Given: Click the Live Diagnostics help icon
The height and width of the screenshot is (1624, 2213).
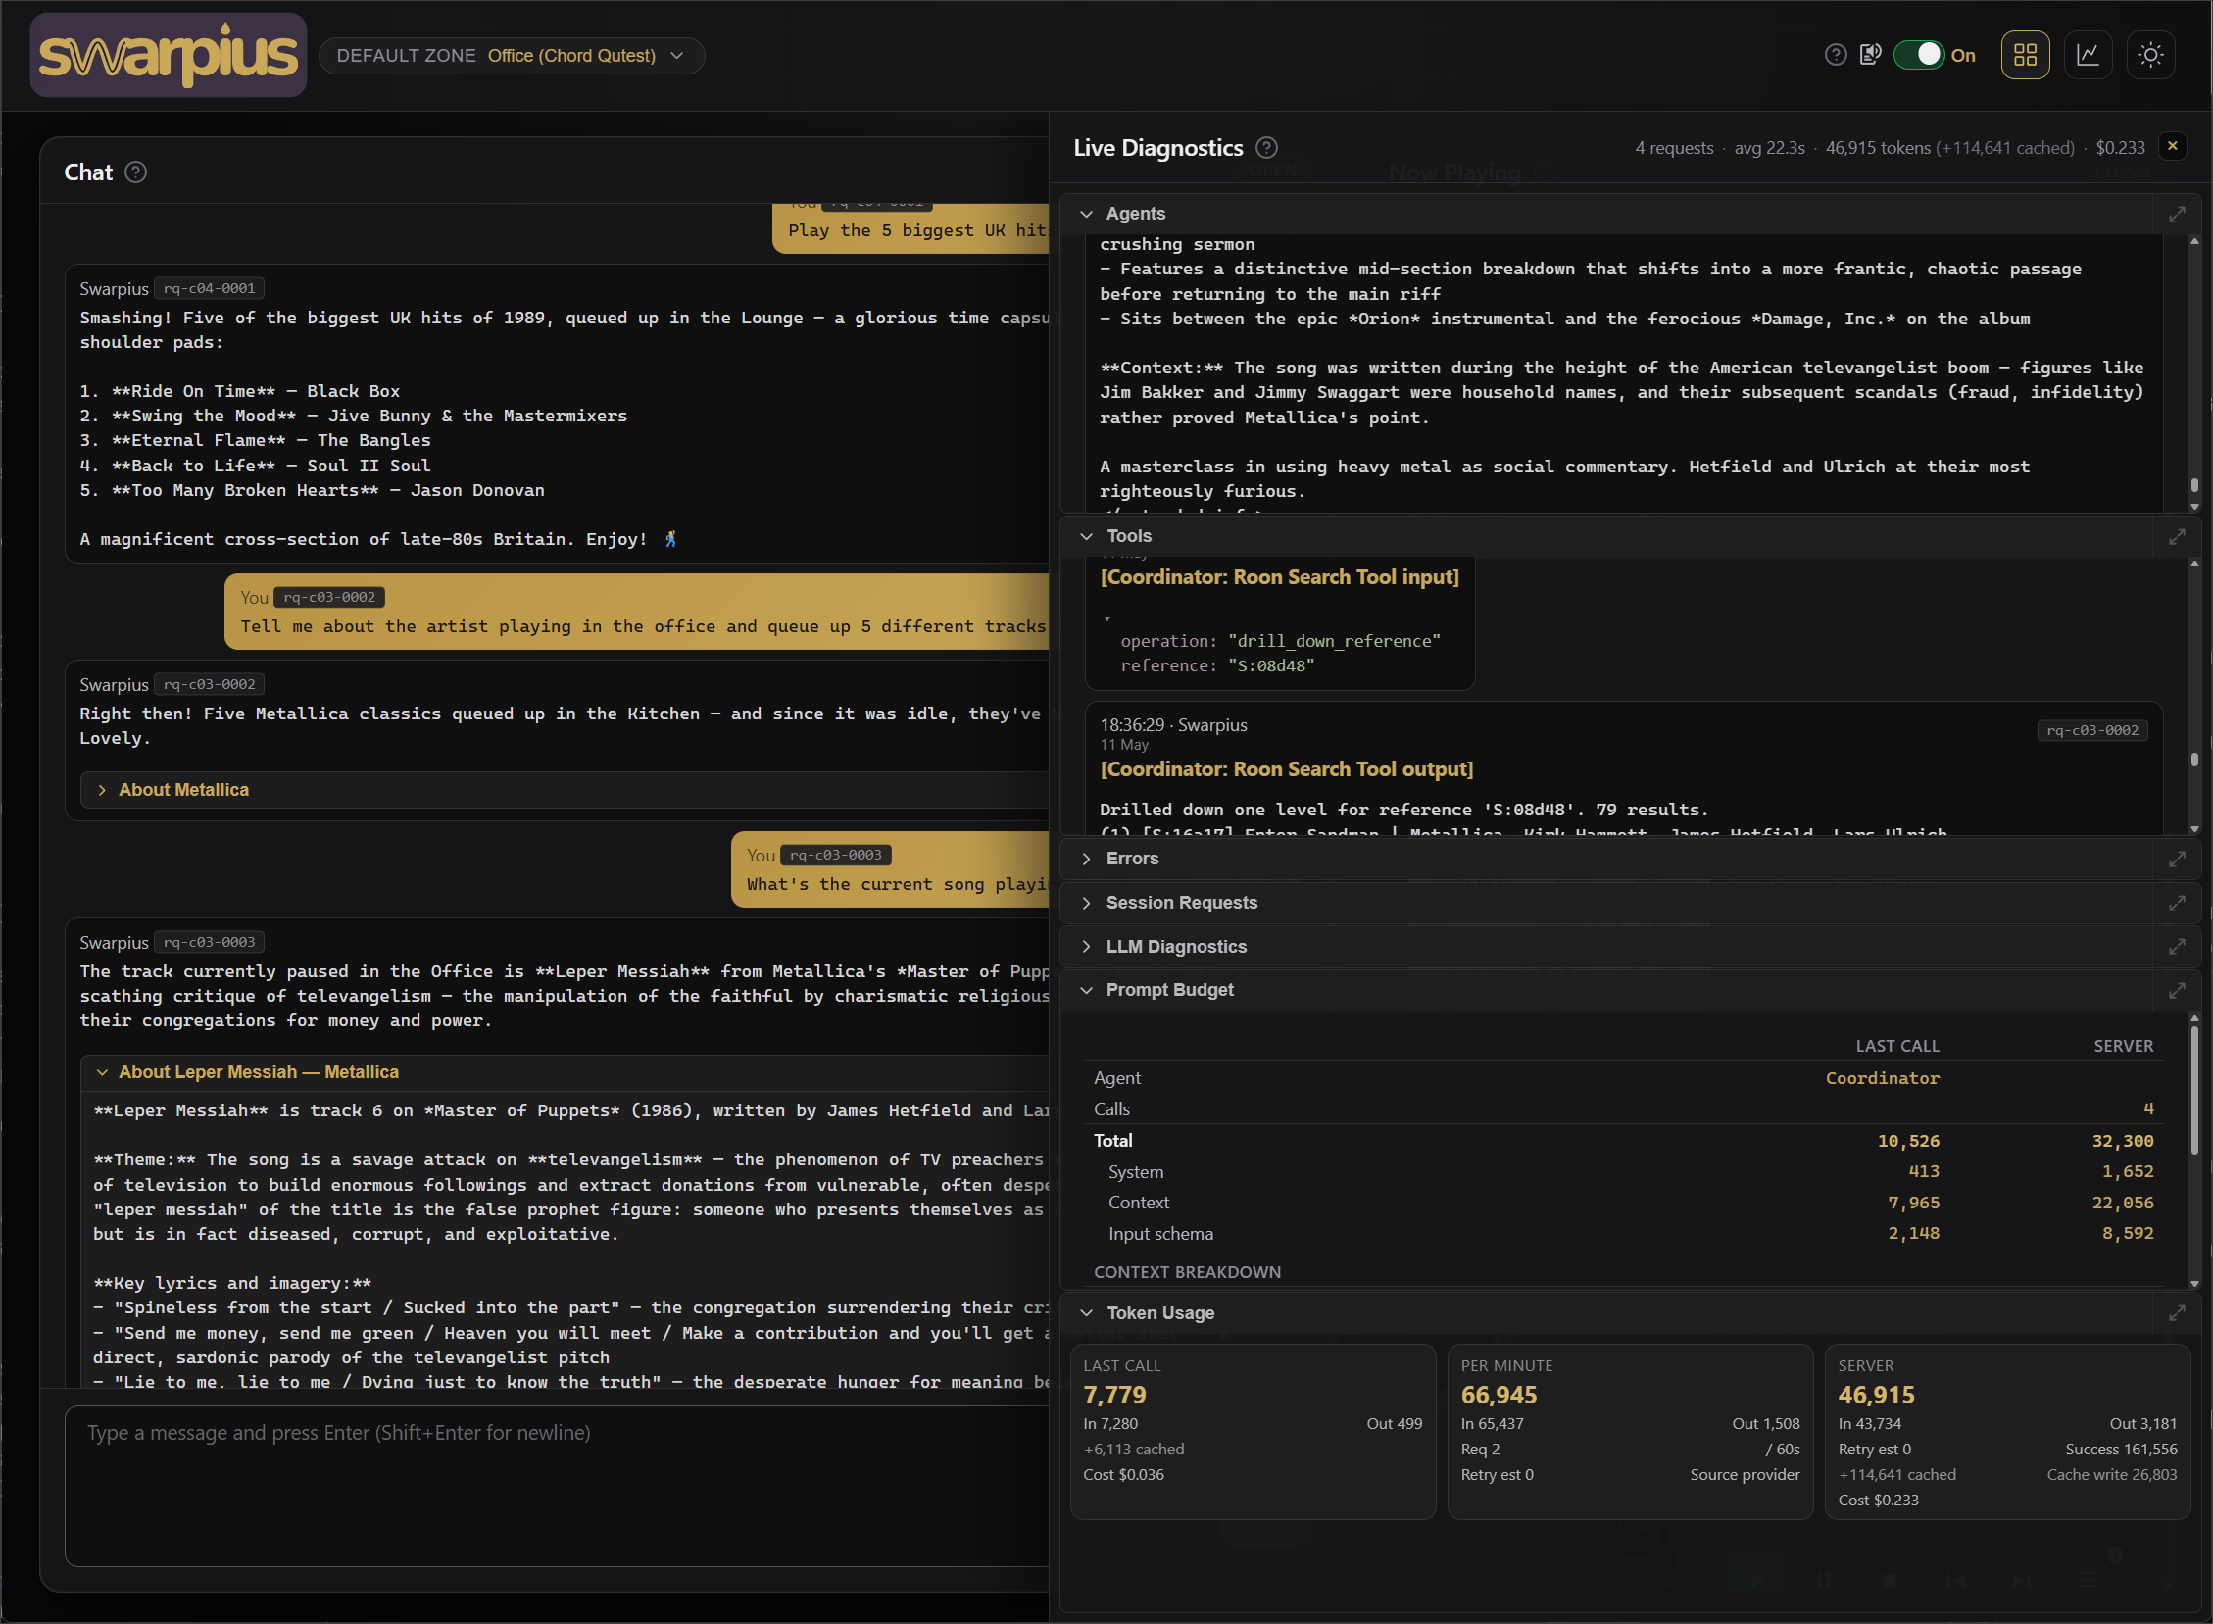Looking at the screenshot, I should (x=1267, y=147).
